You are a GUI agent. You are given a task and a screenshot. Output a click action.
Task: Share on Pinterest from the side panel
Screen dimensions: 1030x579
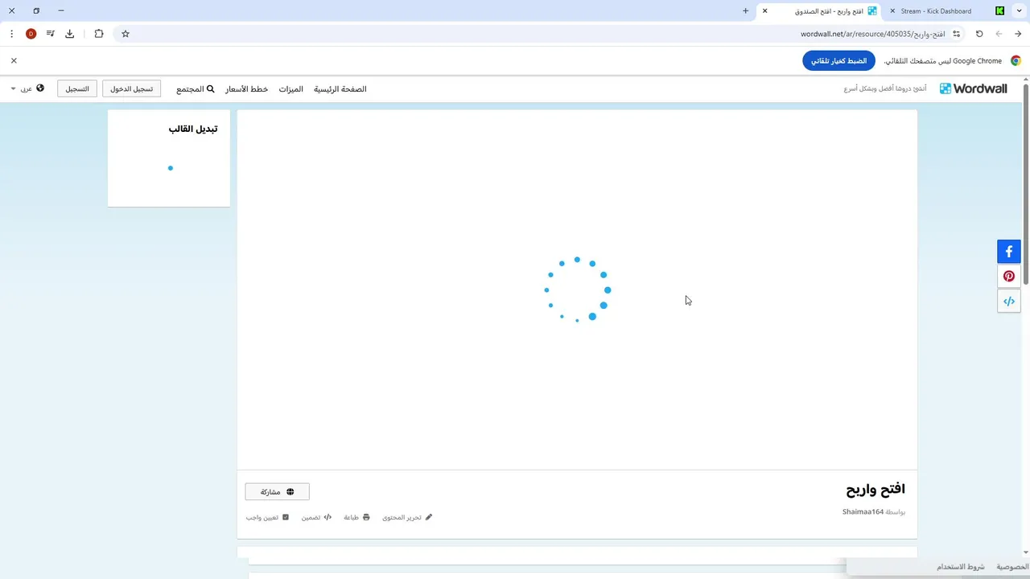point(1009,277)
